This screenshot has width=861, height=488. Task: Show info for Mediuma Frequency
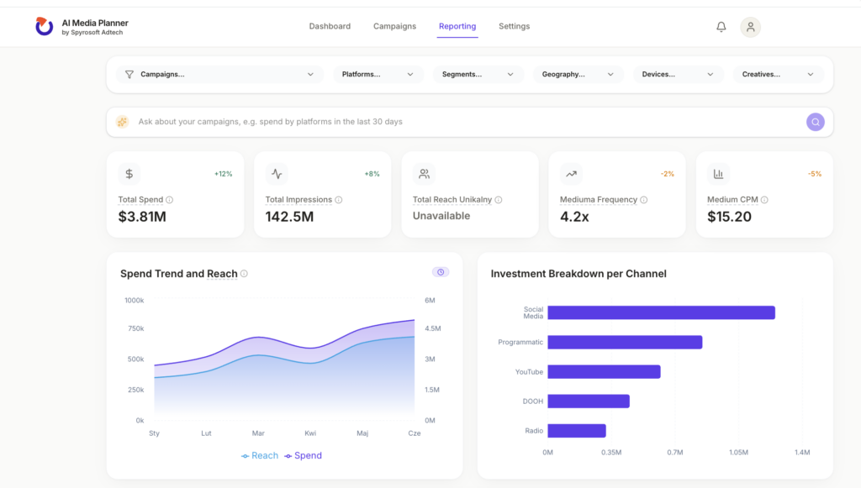(x=644, y=200)
